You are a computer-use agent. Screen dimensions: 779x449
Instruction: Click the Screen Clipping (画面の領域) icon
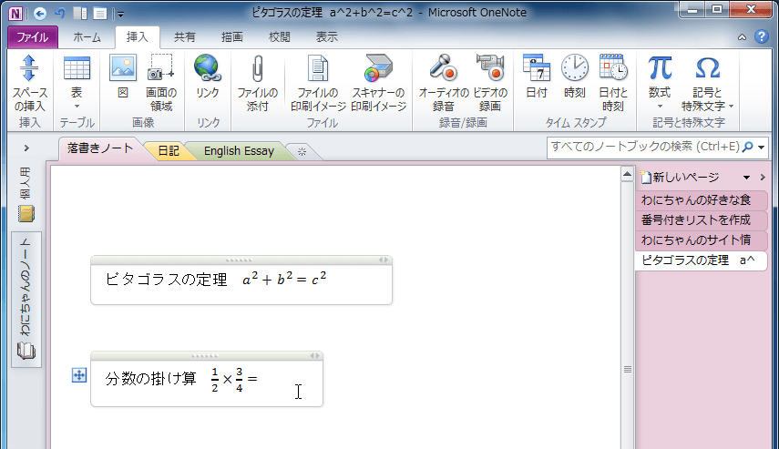161,68
